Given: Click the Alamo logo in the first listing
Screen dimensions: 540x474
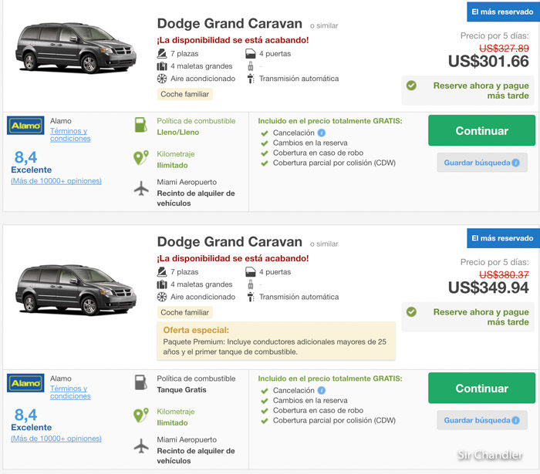Looking at the screenshot, I should (25, 126).
